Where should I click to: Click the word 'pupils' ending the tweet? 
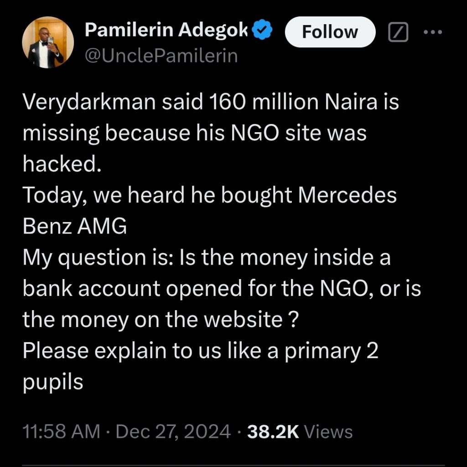pos(53,382)
